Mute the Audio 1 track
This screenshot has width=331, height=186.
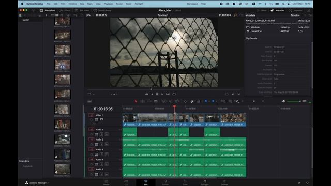[x=107, y=134]
